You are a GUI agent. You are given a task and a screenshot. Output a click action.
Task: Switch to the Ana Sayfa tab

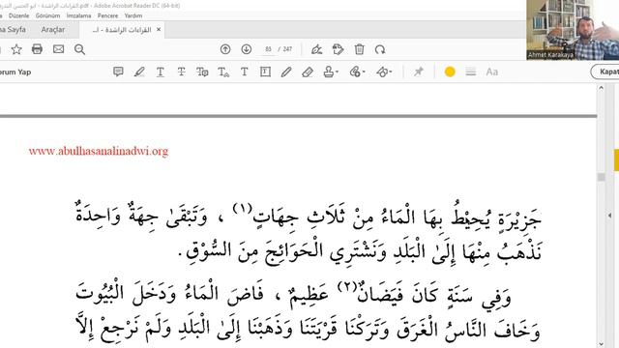pyautogui.click(x=13, y=30)
